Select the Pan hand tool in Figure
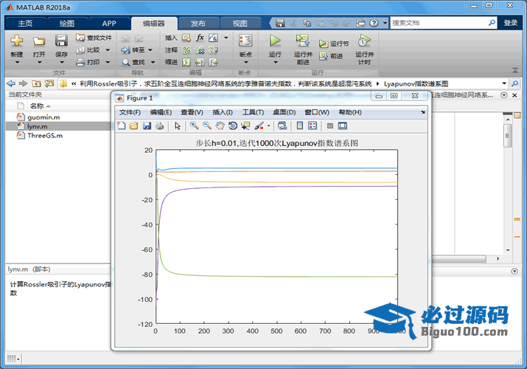Viewport: 527px width, 369px height. (x=220, y=126)
